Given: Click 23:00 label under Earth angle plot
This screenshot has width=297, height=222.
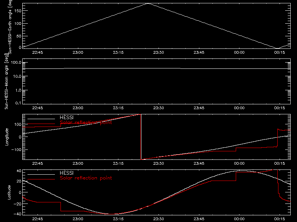Looking at the screenshot, I should pos(78,52).
